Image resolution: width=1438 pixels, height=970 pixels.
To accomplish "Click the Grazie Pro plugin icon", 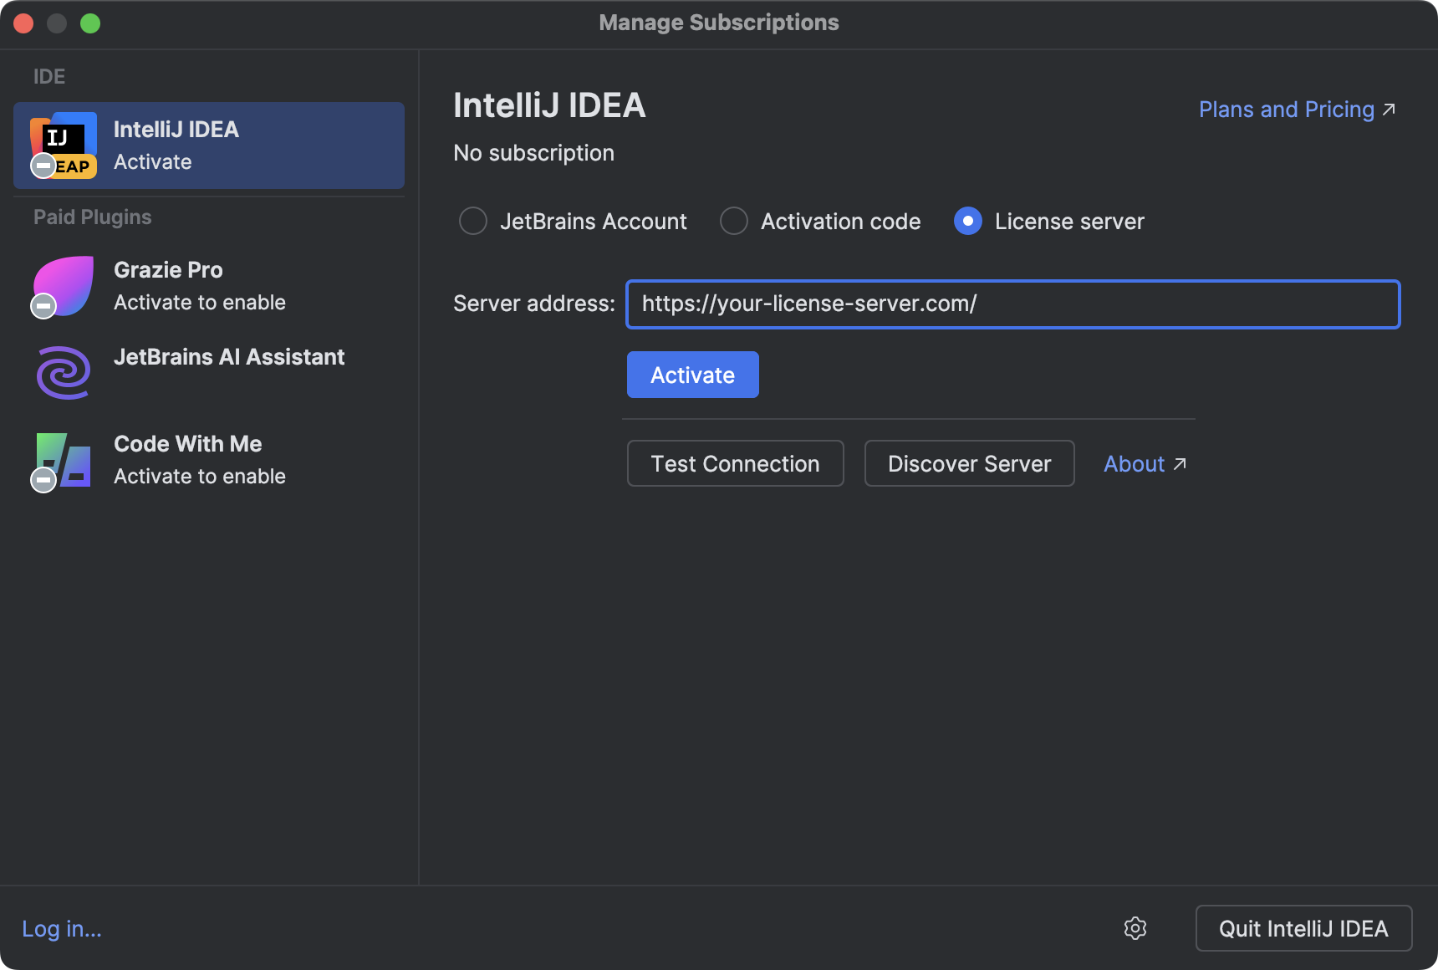I will (62, 285).
